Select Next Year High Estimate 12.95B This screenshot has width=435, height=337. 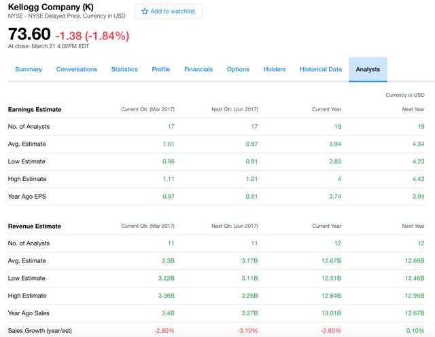pos(415,296)
